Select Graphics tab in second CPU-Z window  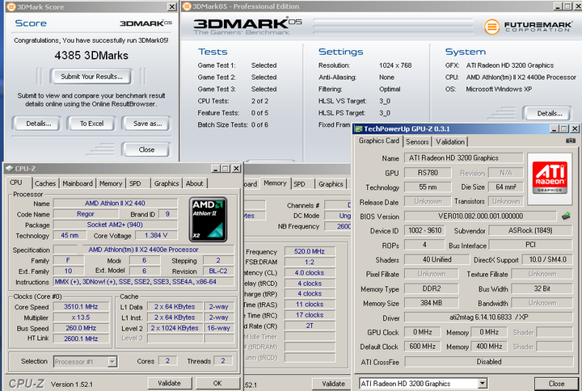coord(331,184)
